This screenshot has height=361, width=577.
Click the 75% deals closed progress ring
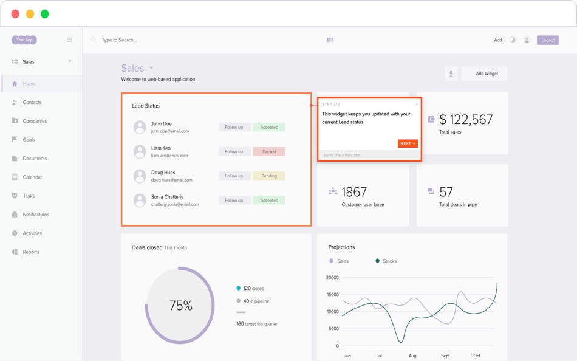click(180, 305)
